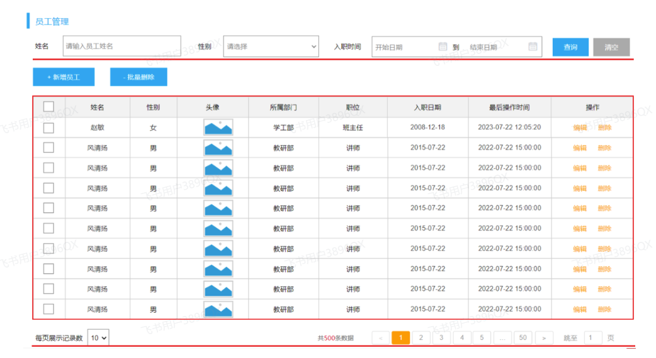656x358 pixels.
Task: Go to pagination page 50
Action: click(523, 337)
